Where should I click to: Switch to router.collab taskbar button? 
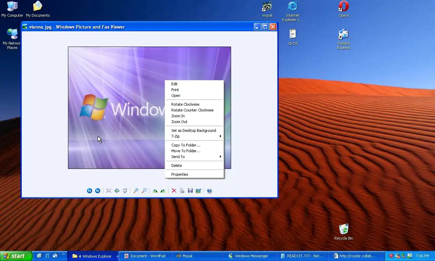354,256
